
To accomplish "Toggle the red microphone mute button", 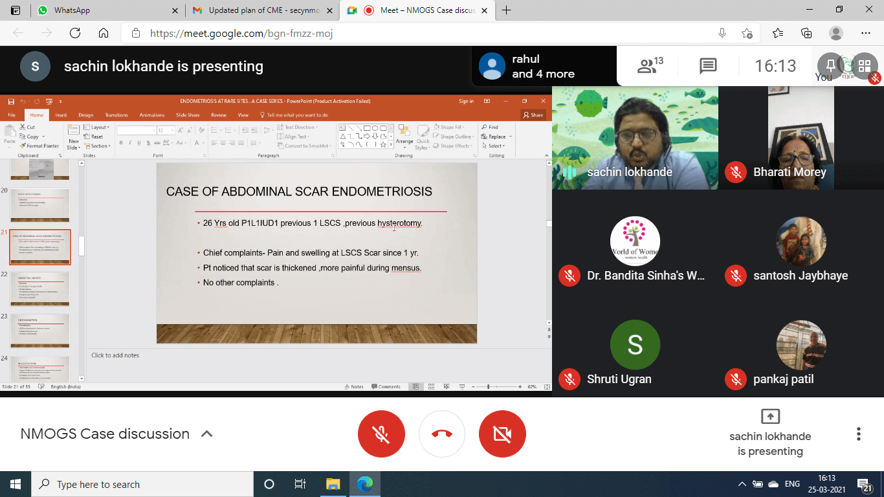I will [x=381, y=434].
